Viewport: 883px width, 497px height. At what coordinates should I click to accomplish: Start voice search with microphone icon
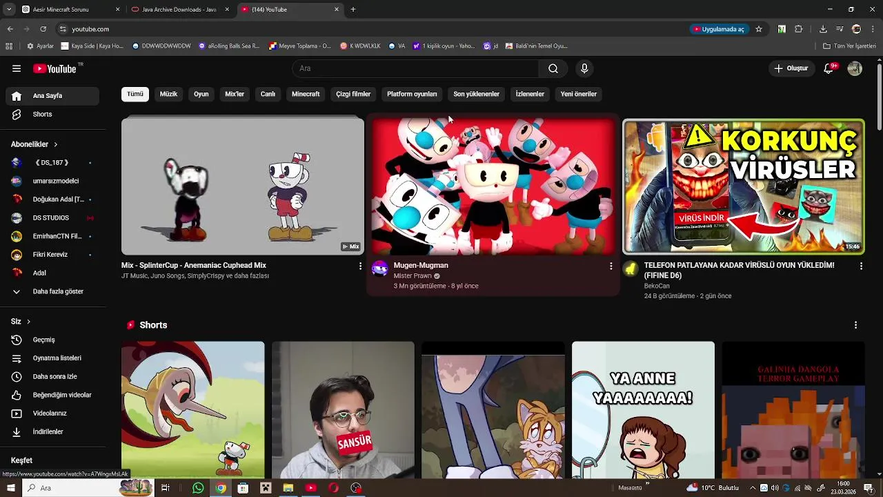pyautogui.click(x=584, y=68)
